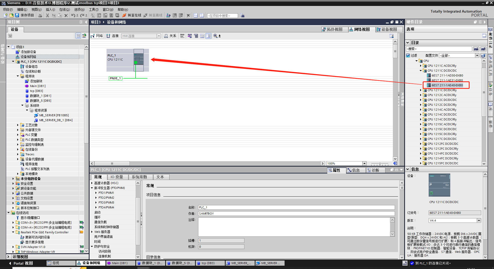The height and width of the screenshot is (269, 494).
Task: Click the project tree details view icon
Action: pos(78,36)
